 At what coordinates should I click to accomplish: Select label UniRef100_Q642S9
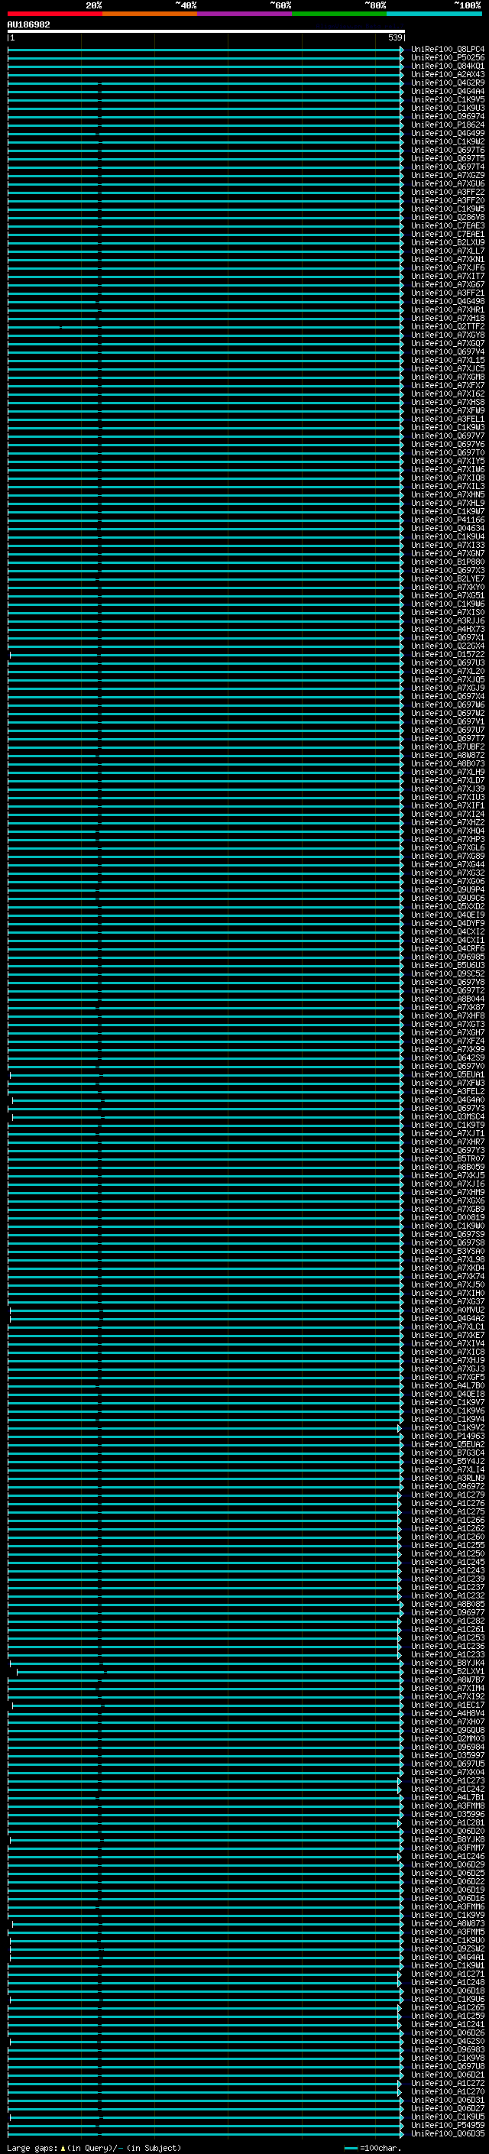[447, 1058]
